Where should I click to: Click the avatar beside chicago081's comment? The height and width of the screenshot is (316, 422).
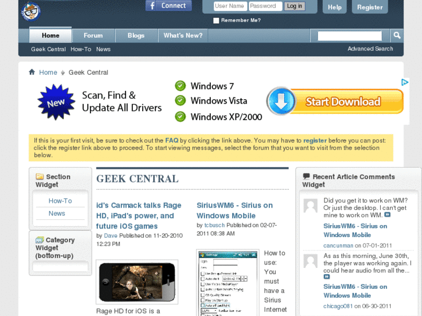point(311,261)
